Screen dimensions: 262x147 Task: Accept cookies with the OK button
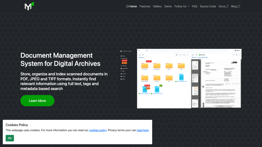click(10, 138)
